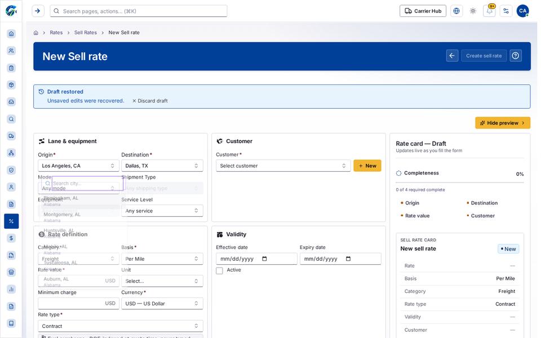Open the Currency dropdown USD — US Dollar
Screen dimensions: 541x338
[x=162, y=304]
